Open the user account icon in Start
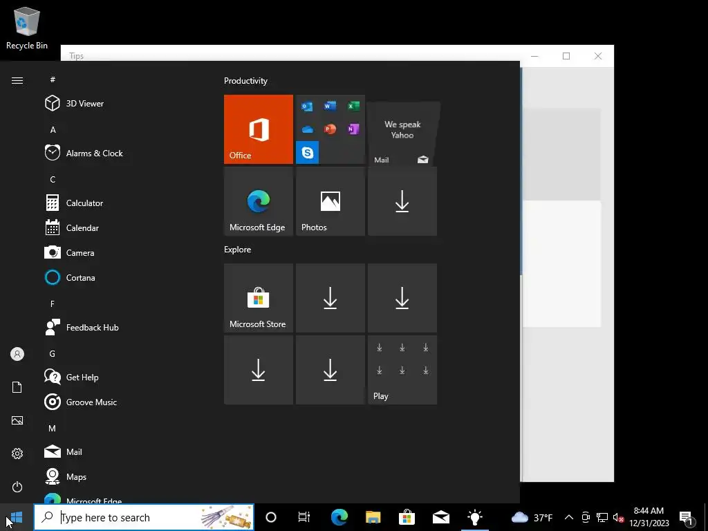Viewport: 708px width, 531px height. [x=17, y=354]
